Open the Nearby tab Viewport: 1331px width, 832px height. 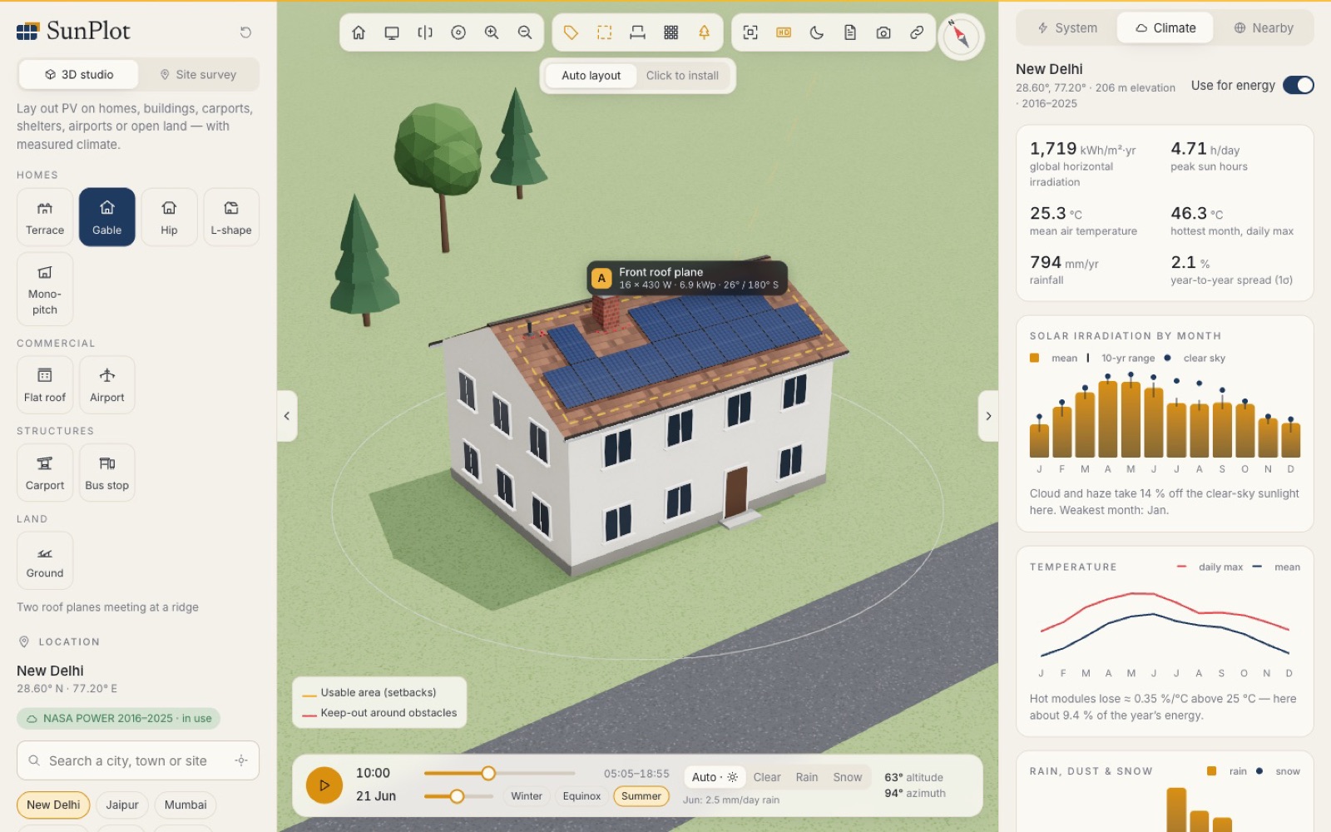coord(1264,28)
